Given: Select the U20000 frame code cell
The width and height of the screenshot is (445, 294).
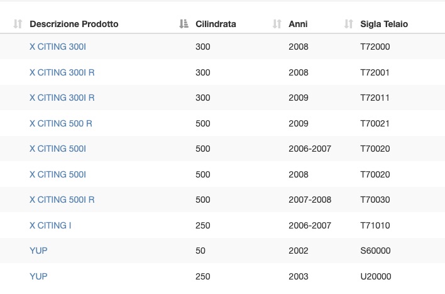Looking at the screenshot, I should point(376,276).
